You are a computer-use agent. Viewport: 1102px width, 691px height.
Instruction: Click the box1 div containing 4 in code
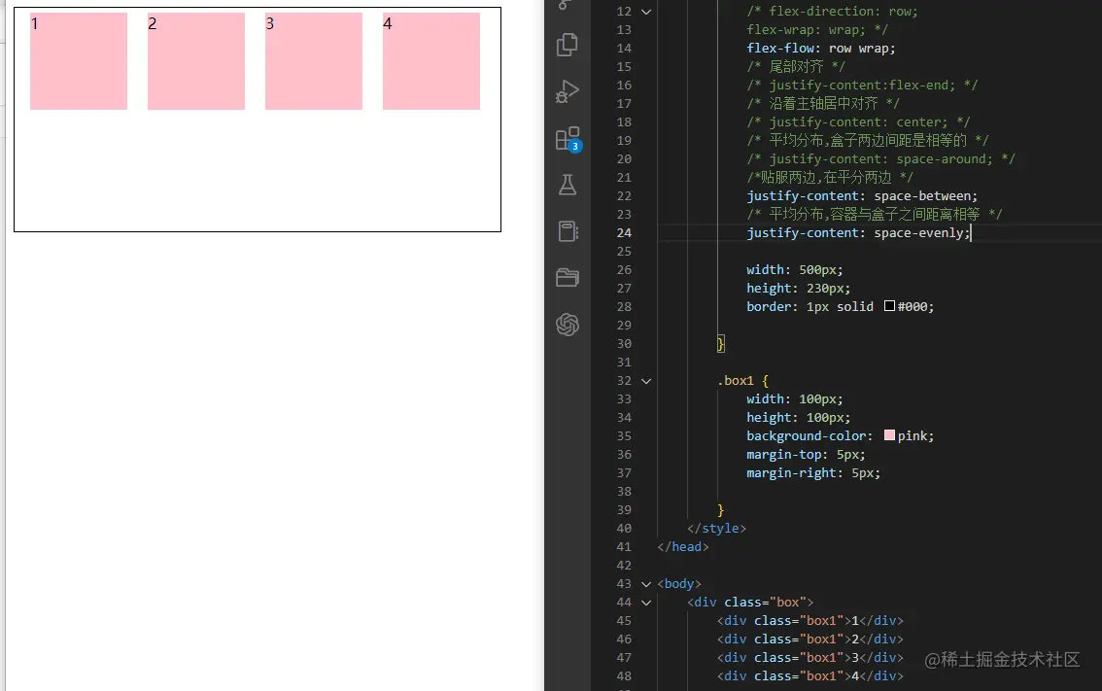pyautogui.click(x=810, y=675)
